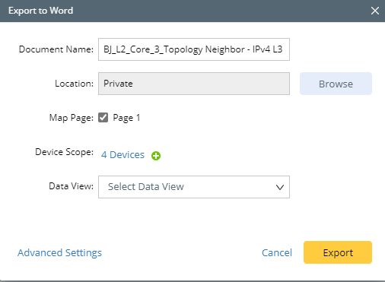Click the Location label
The image size is (385, 282).
click(75, 84)
